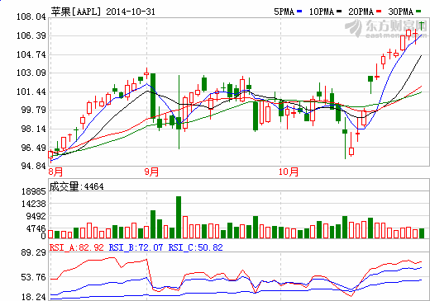
Task: Click the 18.24 RSI axis label
Action: click(33, 297)
